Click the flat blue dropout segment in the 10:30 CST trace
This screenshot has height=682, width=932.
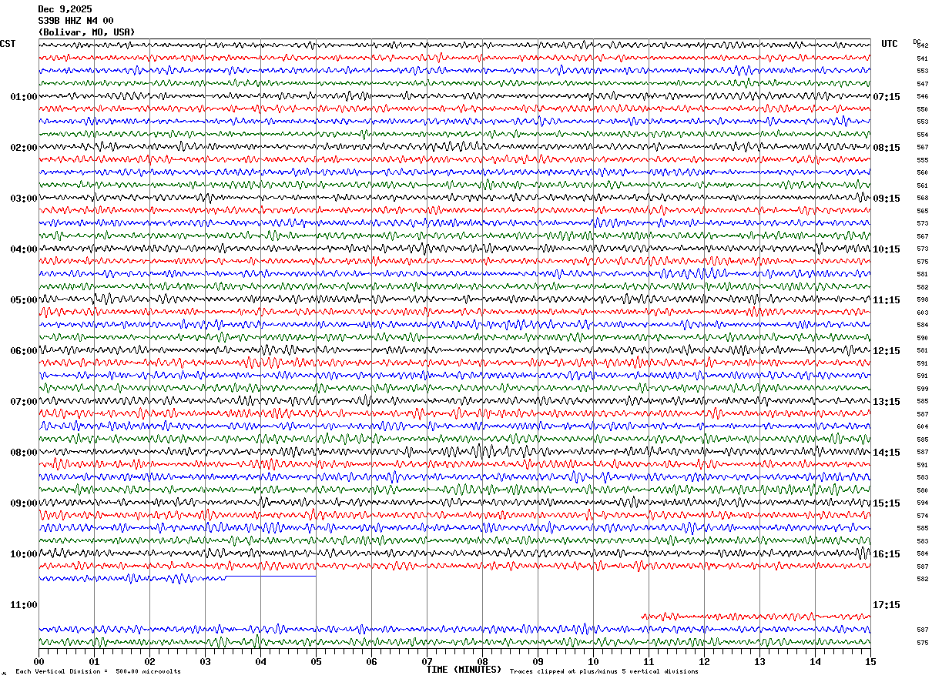pos(271,576)
